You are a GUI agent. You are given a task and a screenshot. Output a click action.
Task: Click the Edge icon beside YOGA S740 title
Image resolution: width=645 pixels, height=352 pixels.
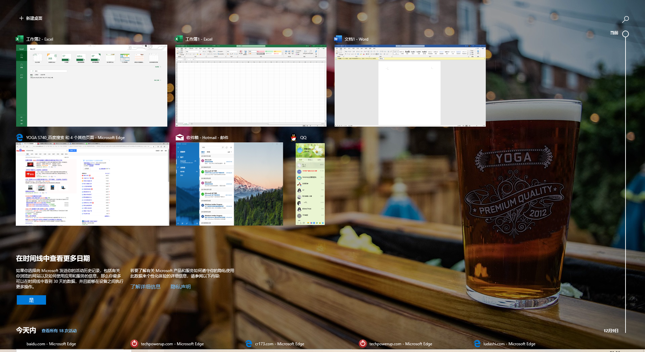coord(19,137)
